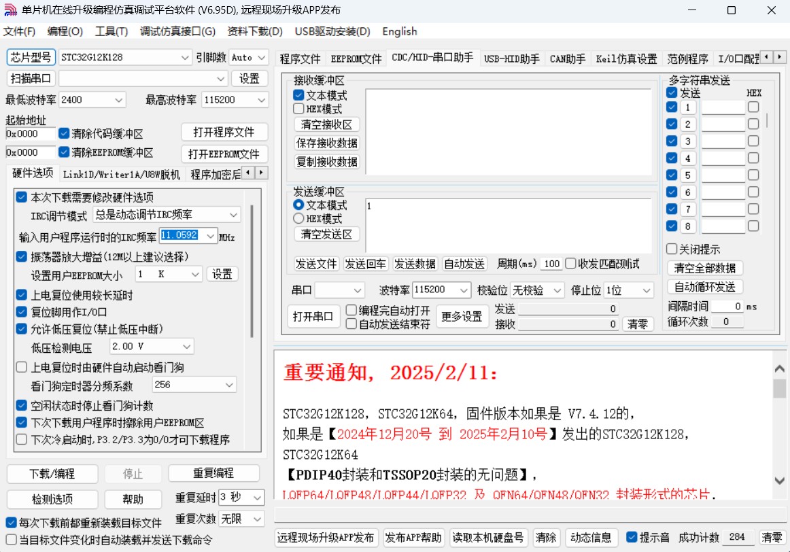
Task: Open 调试仿真接口(G) menu
Action: tap(177, 31)
